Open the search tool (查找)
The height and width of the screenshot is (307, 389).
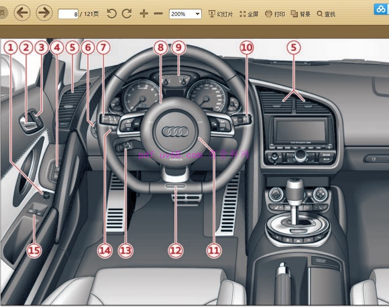pyautogui.click(x=326, y=14)
